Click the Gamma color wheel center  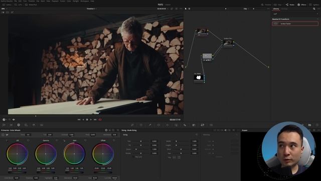coord(46,154)
